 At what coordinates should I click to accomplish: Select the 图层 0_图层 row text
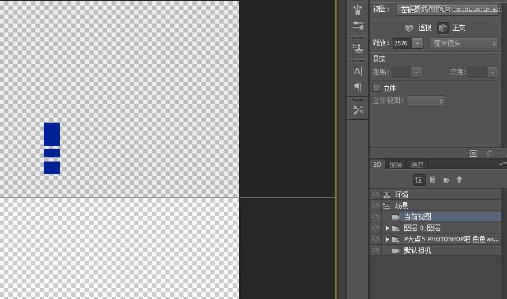422,228
